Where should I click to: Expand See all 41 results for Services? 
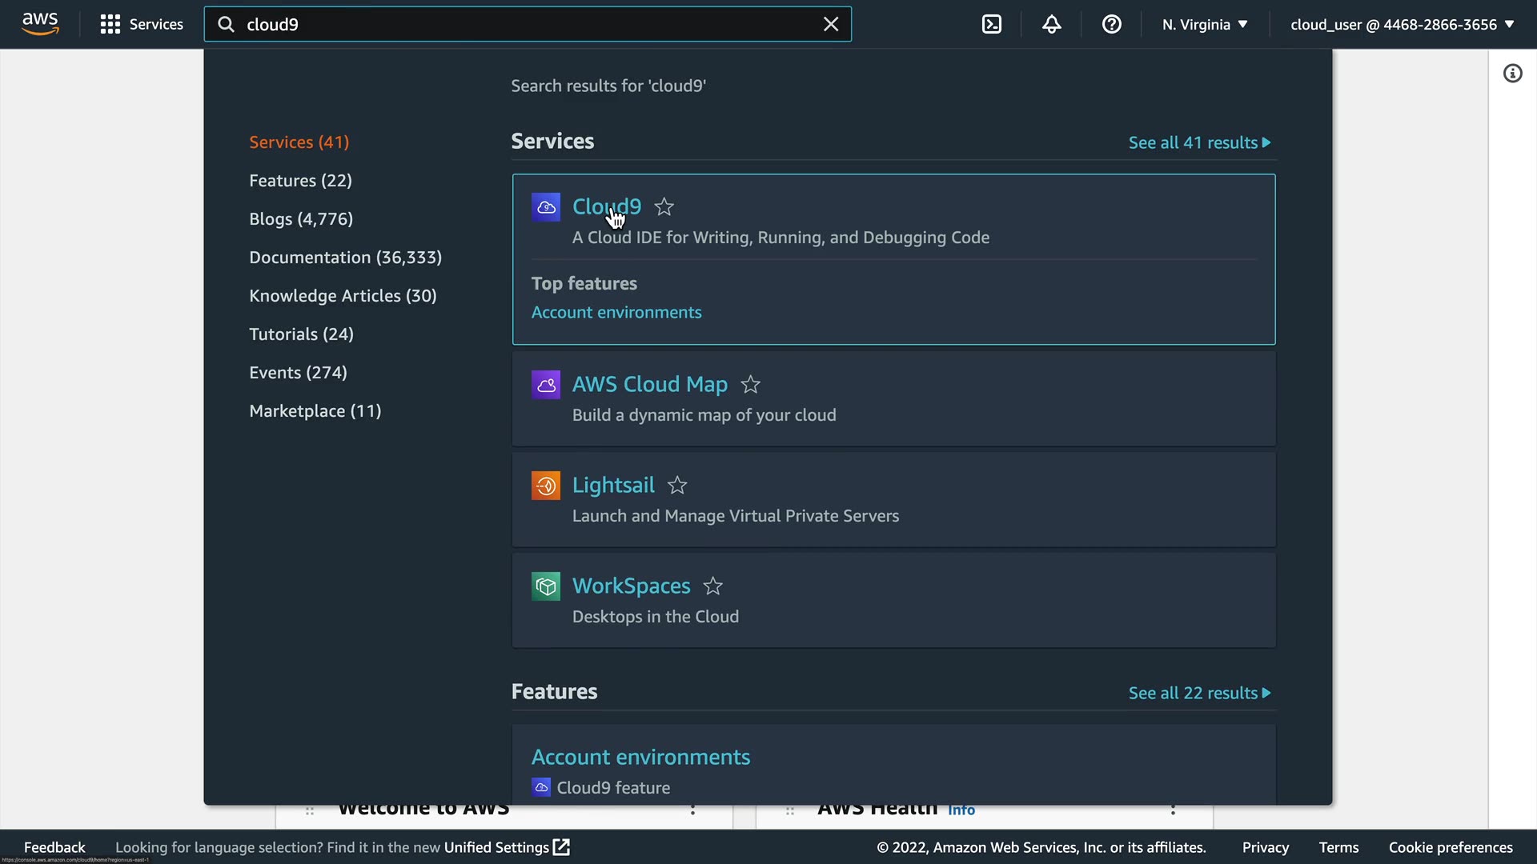1199,142
